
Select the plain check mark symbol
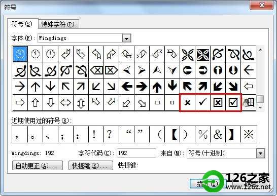point(203,102)
